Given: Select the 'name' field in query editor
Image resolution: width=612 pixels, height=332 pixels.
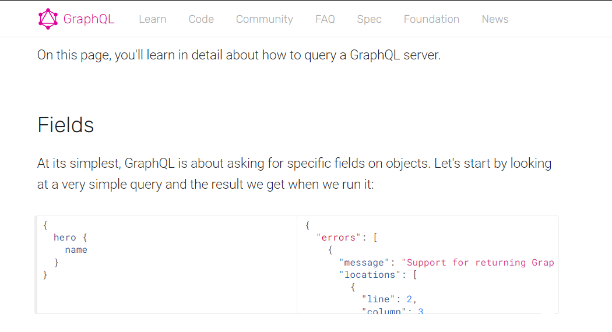Looking at the screenshot, I should [x=76, y=250].
